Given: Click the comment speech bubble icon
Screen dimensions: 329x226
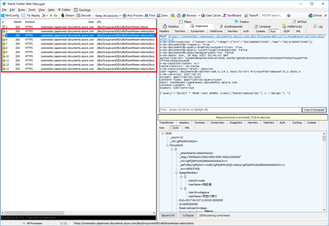Looking at the screenshot, I should tap(23, 15).
